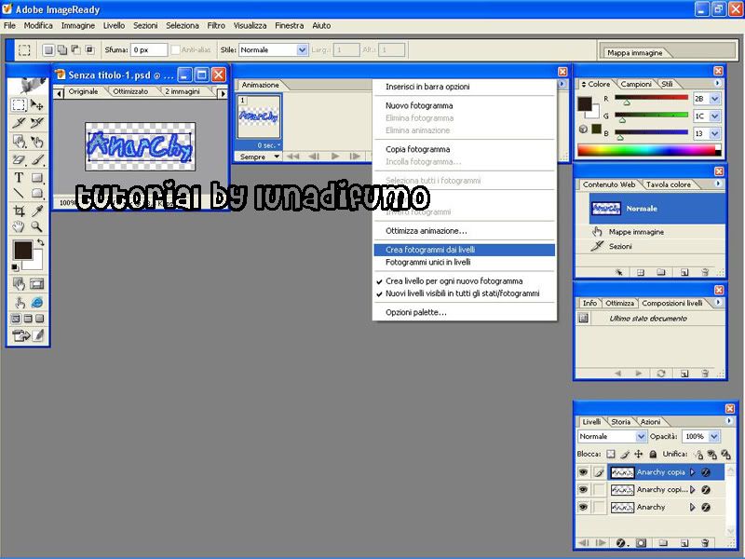The height and width of the screenshot is (559, 745).
Task: Expand effects of Anarchy copia layer
Action: pos(692,472)
